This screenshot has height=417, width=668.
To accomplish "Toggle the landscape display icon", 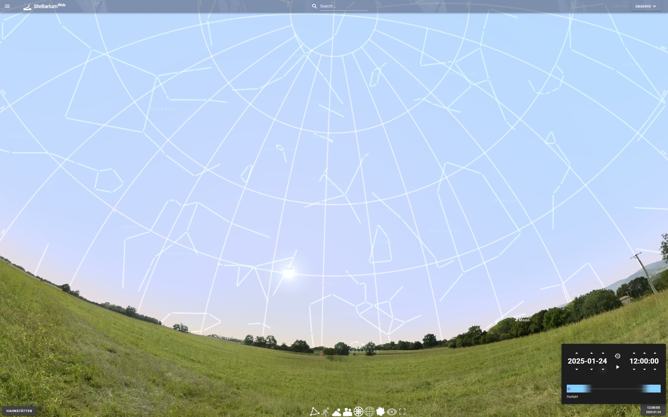I will coord(347,412).
